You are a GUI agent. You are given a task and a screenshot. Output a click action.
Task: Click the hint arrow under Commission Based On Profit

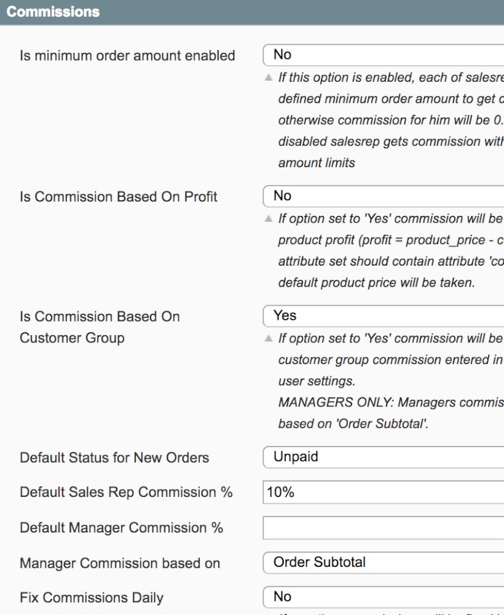click(x=268, y=219)
